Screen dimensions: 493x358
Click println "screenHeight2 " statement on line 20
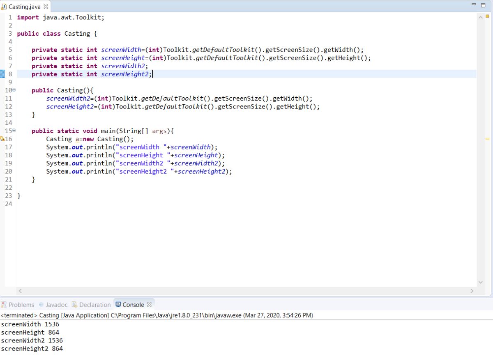click(139, 172)
